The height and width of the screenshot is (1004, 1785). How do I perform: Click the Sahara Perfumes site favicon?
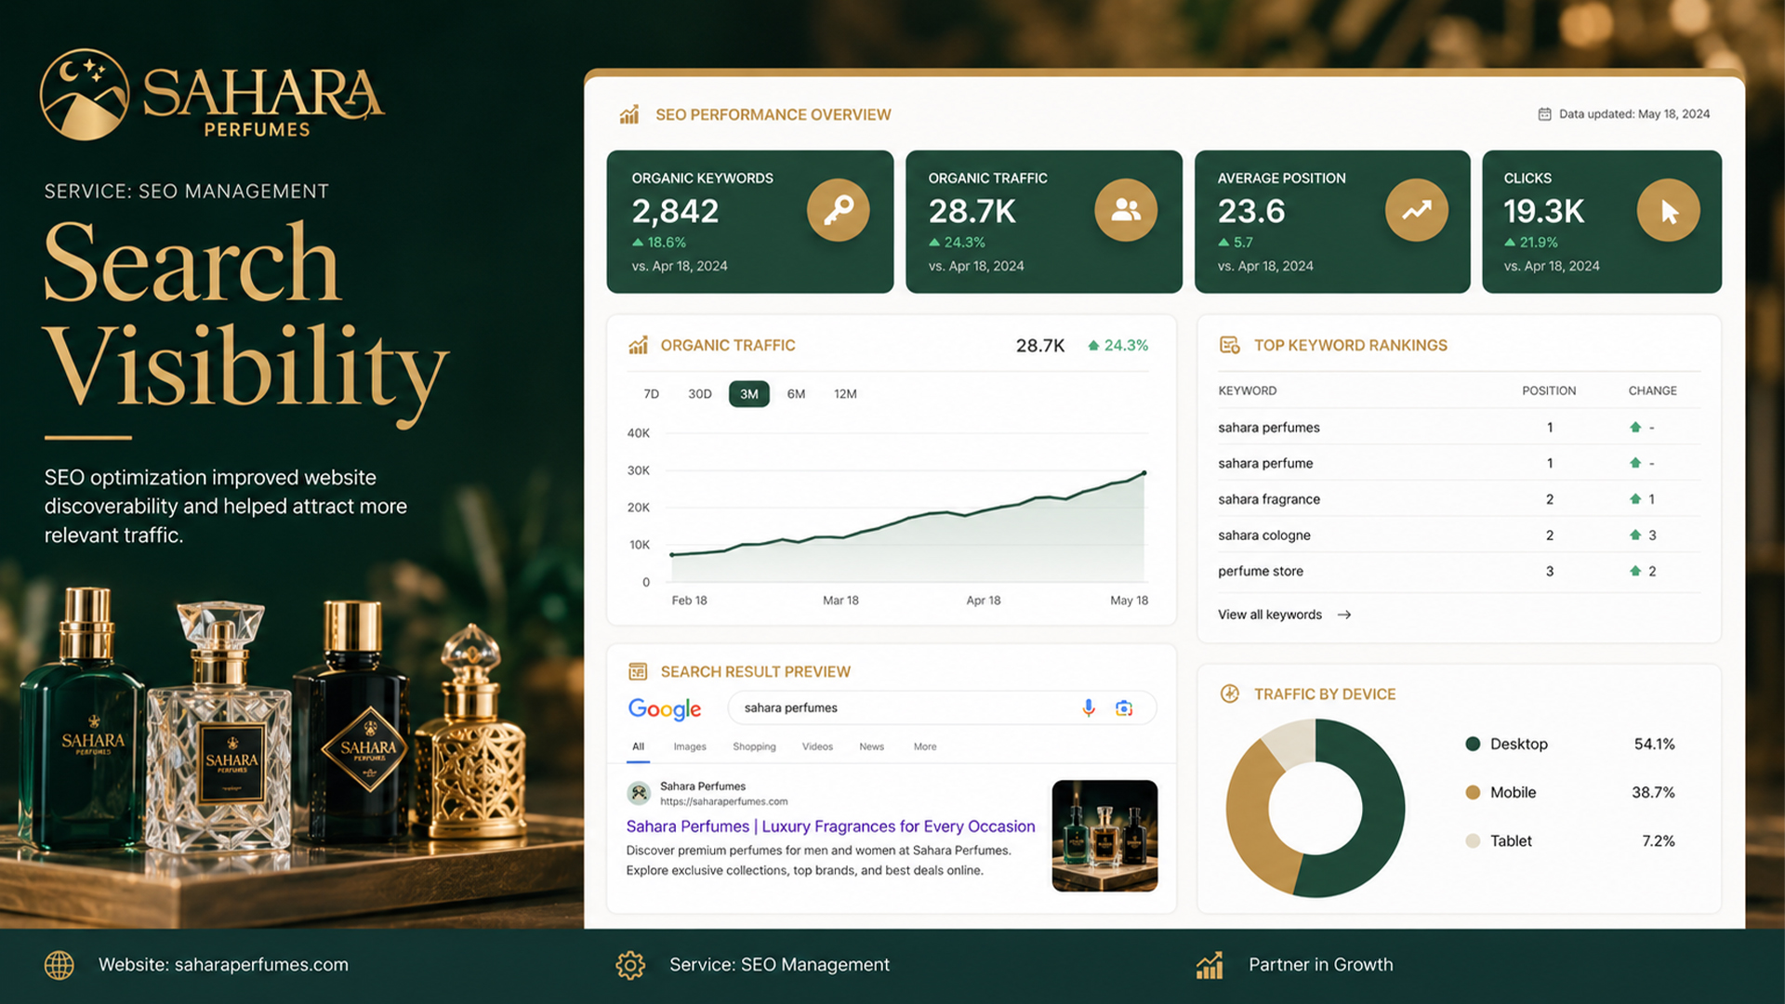(639, 793)
